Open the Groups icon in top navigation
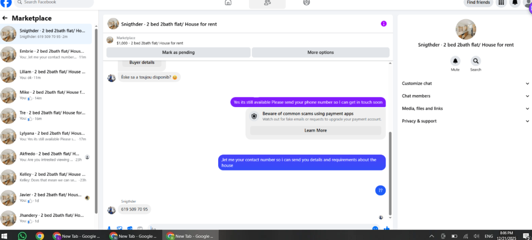 point(306,2)
